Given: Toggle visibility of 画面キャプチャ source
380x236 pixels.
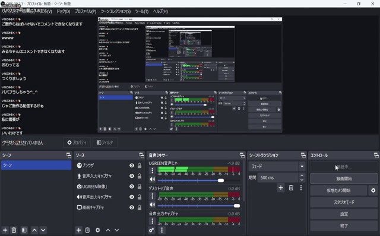Looking at the screenshot, I should [132, 208].
